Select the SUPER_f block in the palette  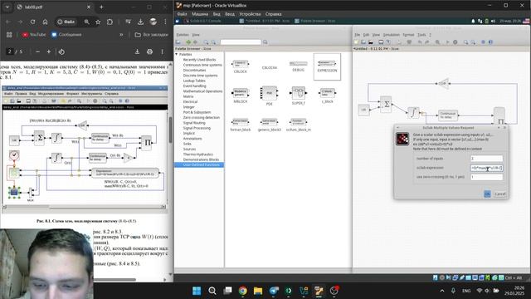(x=299, y=96)
